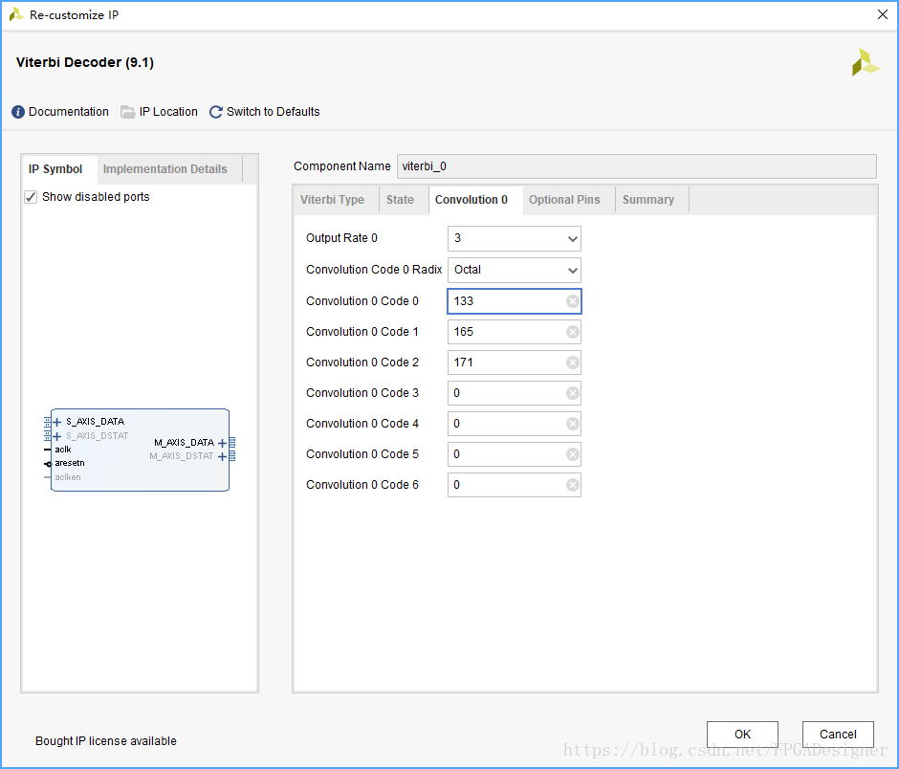The width and height of the screenshot is (899, 769).
Task: Clear the Convolution 0 Code 6 value
Action: [x=572, y=485]
